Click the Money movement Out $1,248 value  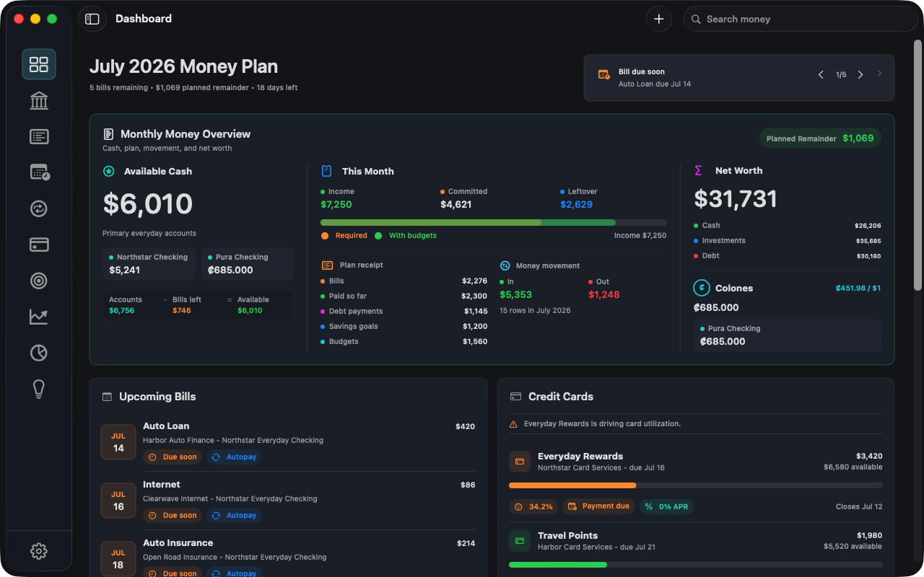click(604, 294)
